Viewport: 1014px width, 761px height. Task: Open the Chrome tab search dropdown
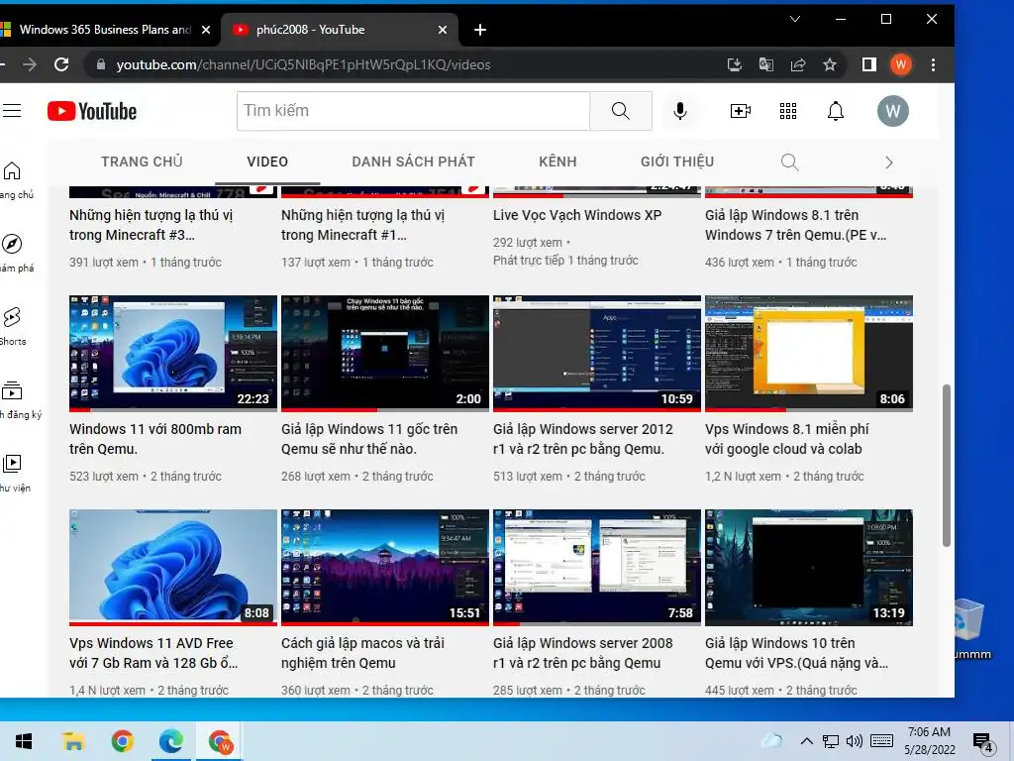tap(795, 19)
